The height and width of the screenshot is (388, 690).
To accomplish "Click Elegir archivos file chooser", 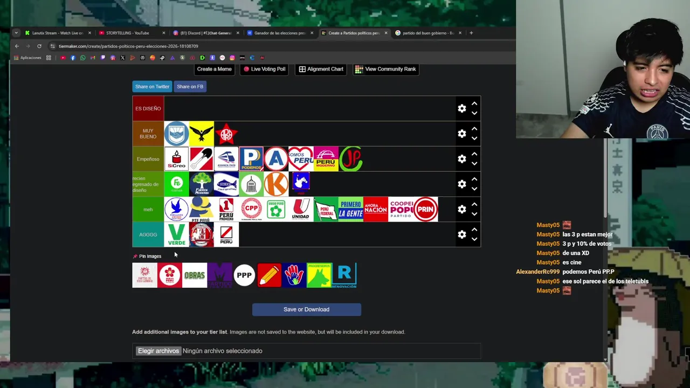I will [158, 351].
